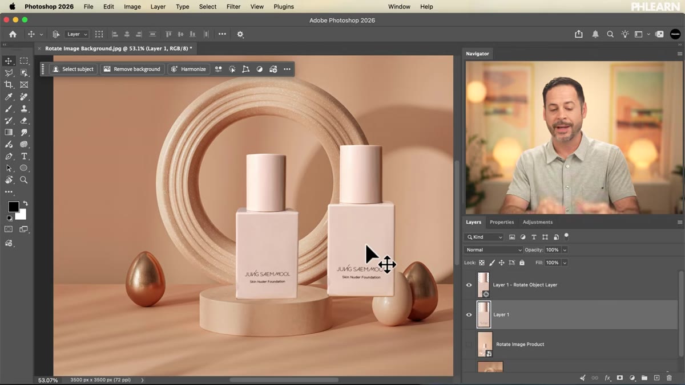Open the Fill slider dropdown arrow
This screenshot has width=685, height=385.
[565, 263]
